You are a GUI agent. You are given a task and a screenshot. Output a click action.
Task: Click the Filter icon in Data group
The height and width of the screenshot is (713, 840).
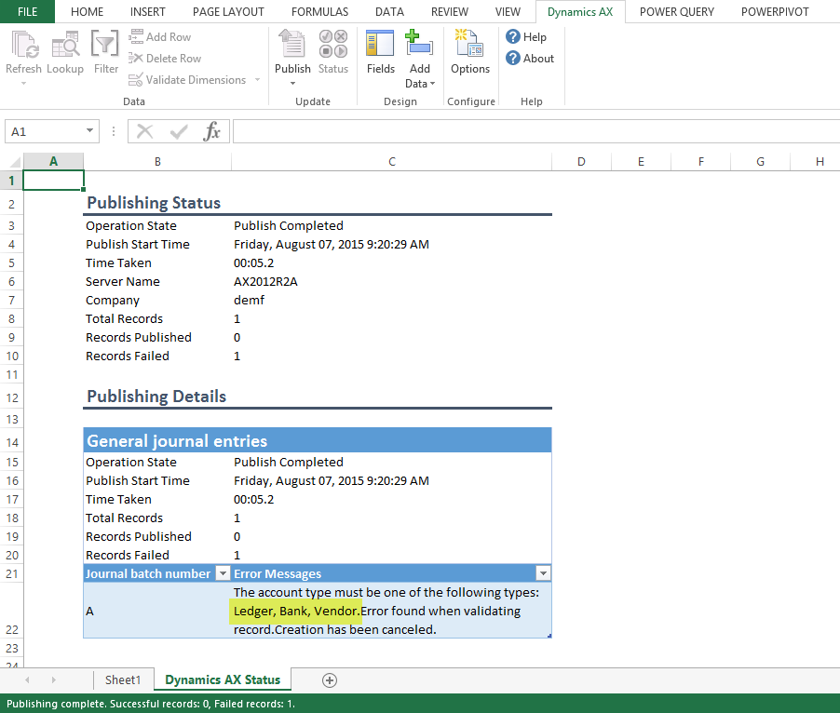pyautogui.click(x=106, y=47)
